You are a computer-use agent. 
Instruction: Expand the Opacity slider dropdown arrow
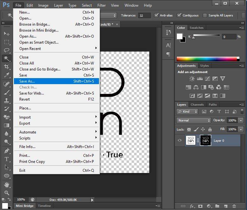241,120
